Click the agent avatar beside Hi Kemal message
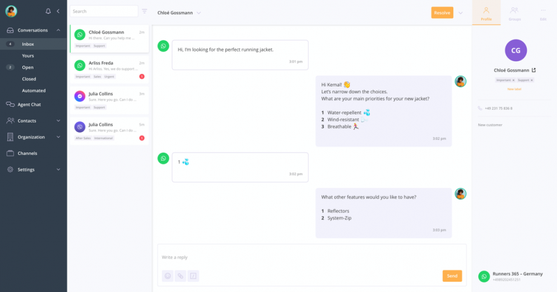This screenshot has height=292, width=557. pyautogui.click(x=461, y=81)
